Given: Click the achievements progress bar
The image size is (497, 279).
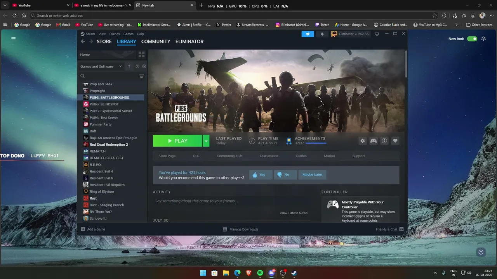Looking at the screenshot, I should 316,143.
